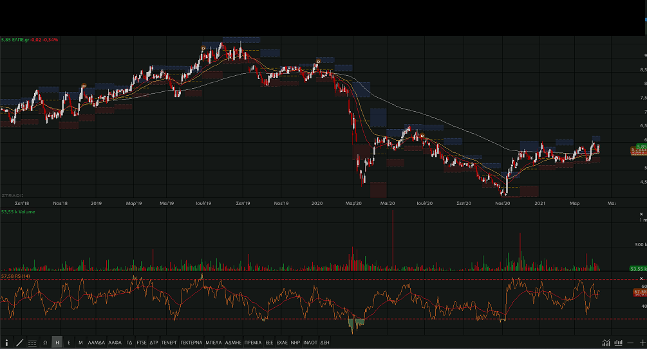Zoom in with the plus icon
The height and width of the screenshot is (349, 647).
click(642, 343)
